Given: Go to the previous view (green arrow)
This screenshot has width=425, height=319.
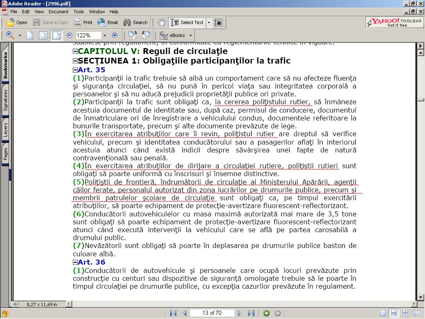Looking at the screenshot, I should [x=266, y=313].
